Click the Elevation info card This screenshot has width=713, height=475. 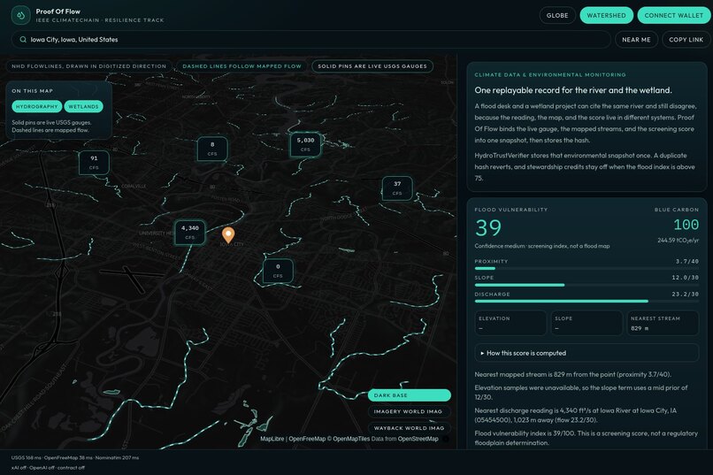(510, 323)
